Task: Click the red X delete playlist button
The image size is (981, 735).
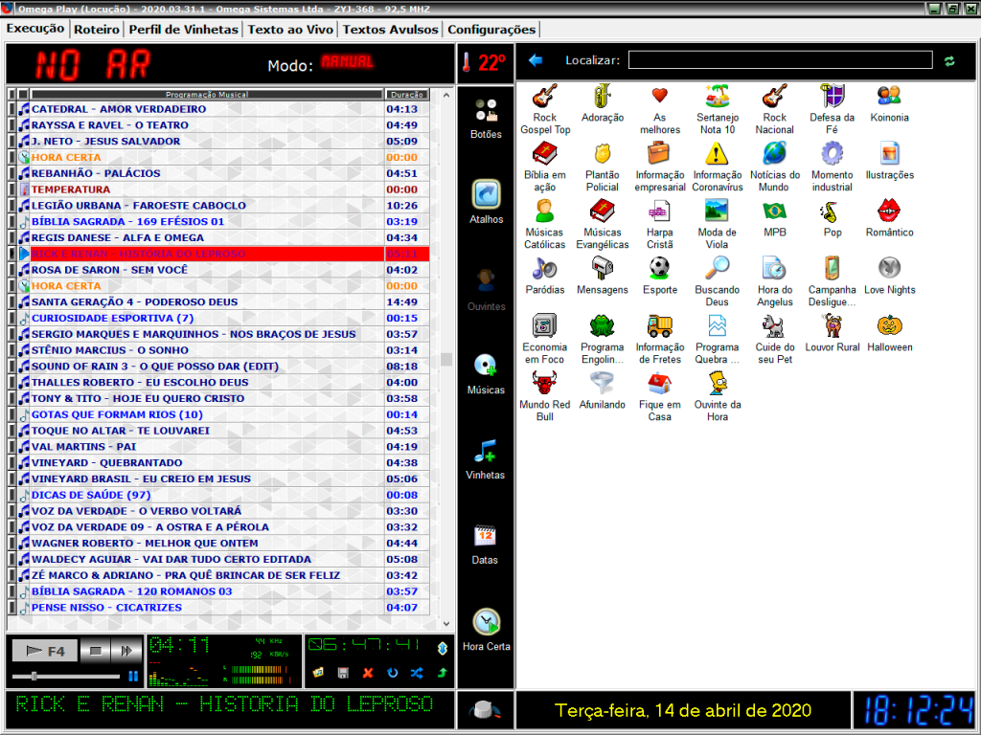Action: point(368,674)
